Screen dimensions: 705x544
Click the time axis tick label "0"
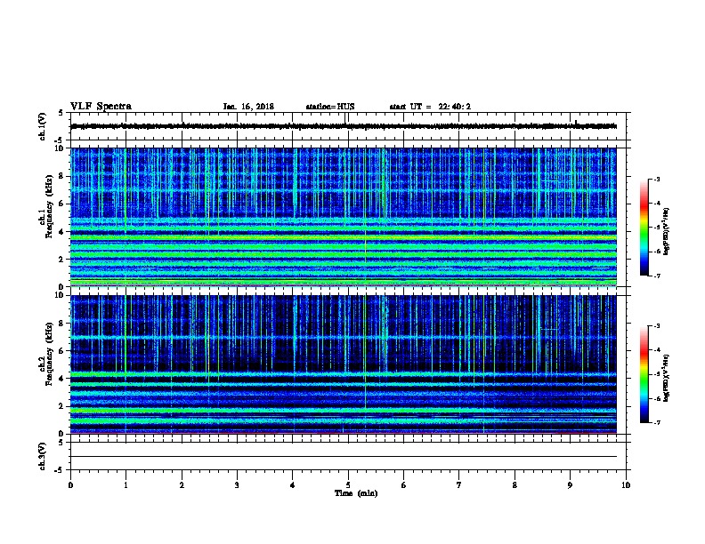(x=70, y=485)
